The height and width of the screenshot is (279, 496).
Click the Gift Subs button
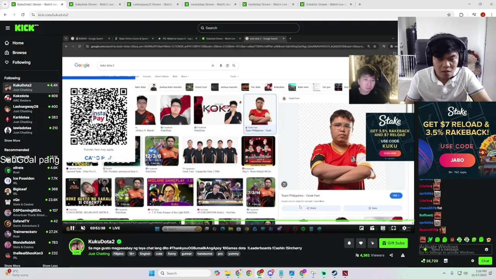tap(393, 243)
